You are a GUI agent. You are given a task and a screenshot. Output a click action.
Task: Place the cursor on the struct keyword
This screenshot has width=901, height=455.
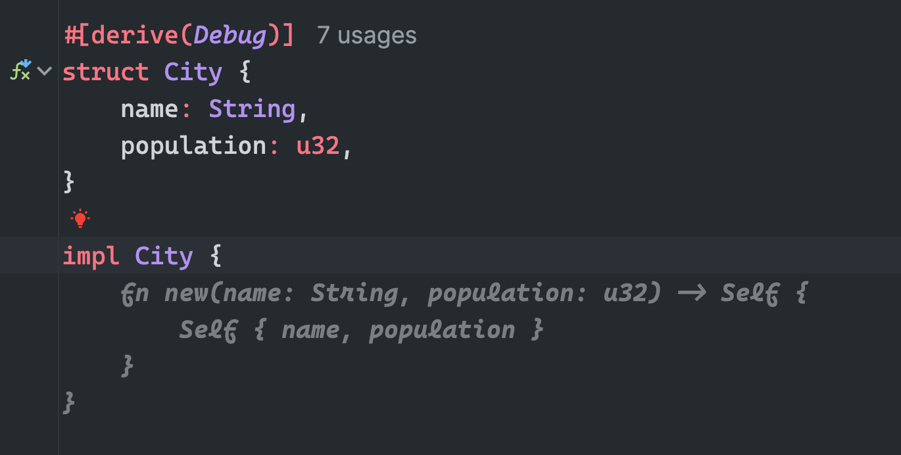(x=105, y=72)
